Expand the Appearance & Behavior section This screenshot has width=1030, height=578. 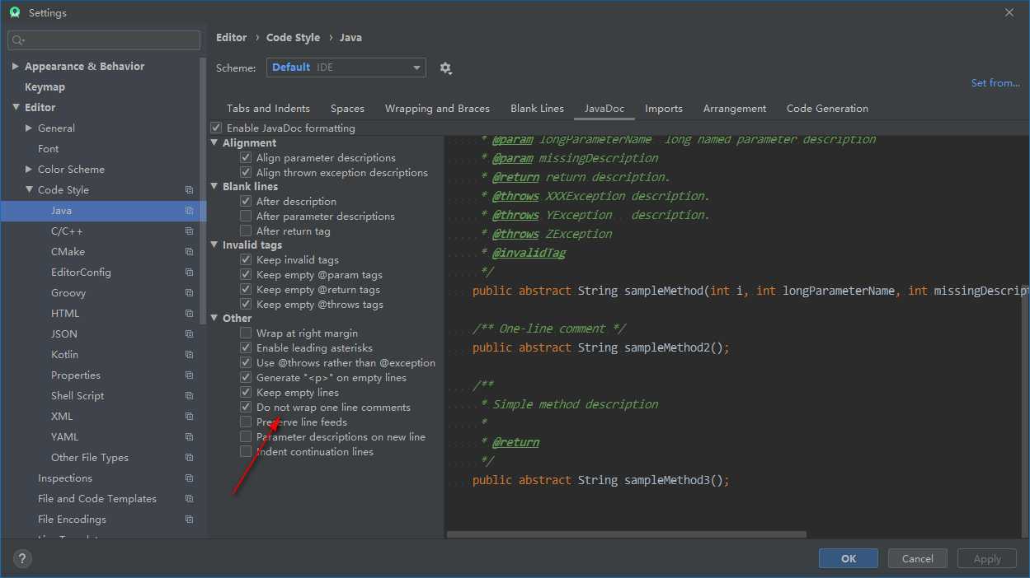pyautogui.click(x=16, y=67)
